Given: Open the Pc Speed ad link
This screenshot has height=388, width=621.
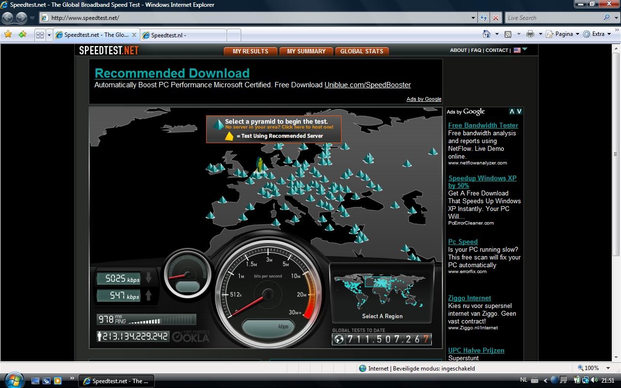Looking at the screenshot, I should pos(463,242).
